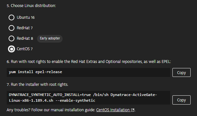197x116 pixels.
Task: Select the RedHat 8 radio button
Action: [x=11, y=38]
